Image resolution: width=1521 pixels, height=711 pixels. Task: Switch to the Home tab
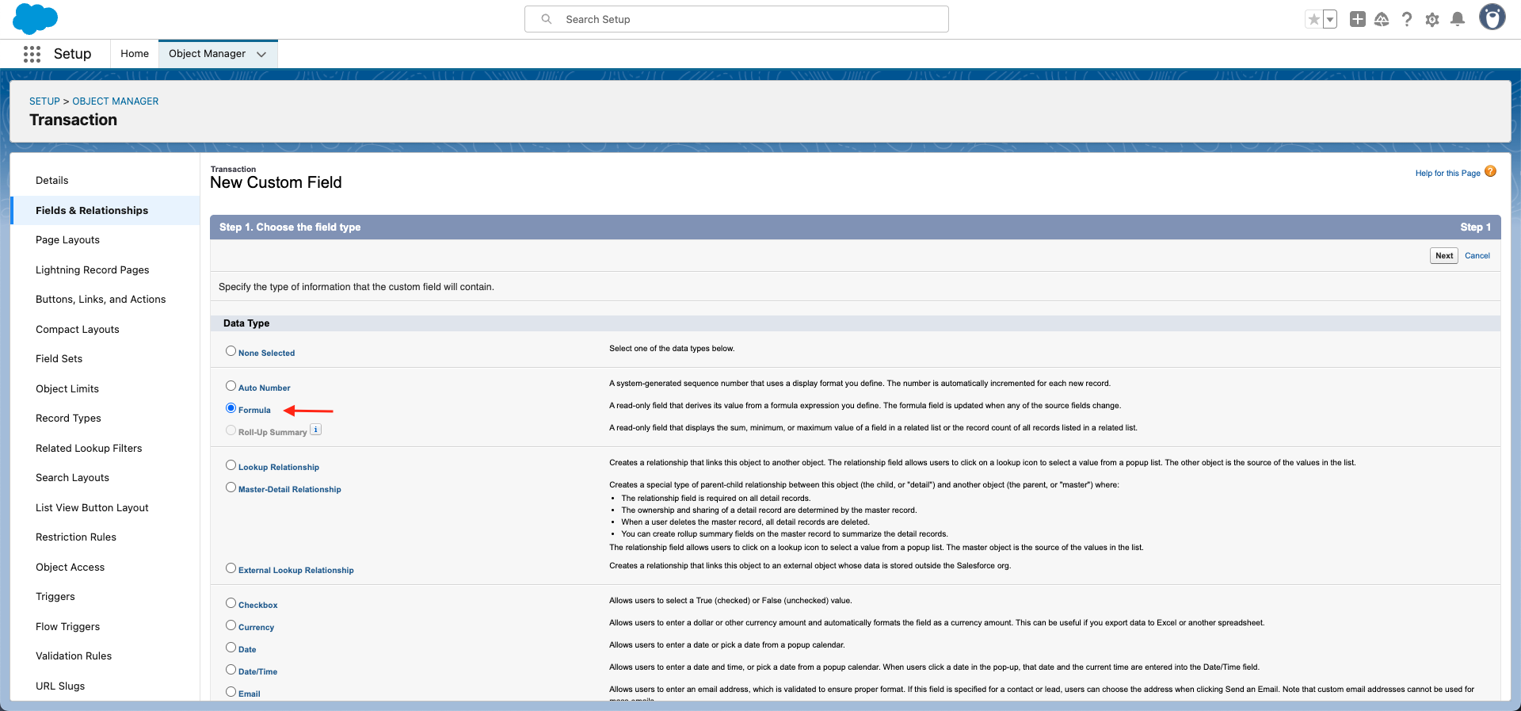pyautogui.click(x=135, y=54)
